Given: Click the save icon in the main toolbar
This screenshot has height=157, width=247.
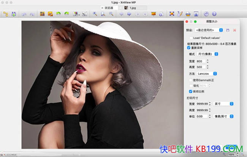Looking at the screenshot, I should coord(14,14).
